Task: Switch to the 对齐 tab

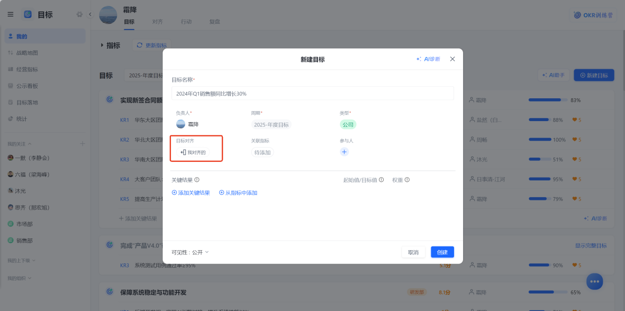Action: [x=158, y=22]
